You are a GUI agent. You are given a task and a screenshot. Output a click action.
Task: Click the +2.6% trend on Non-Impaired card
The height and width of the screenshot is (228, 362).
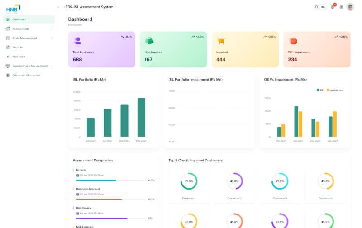coord(198,37)
